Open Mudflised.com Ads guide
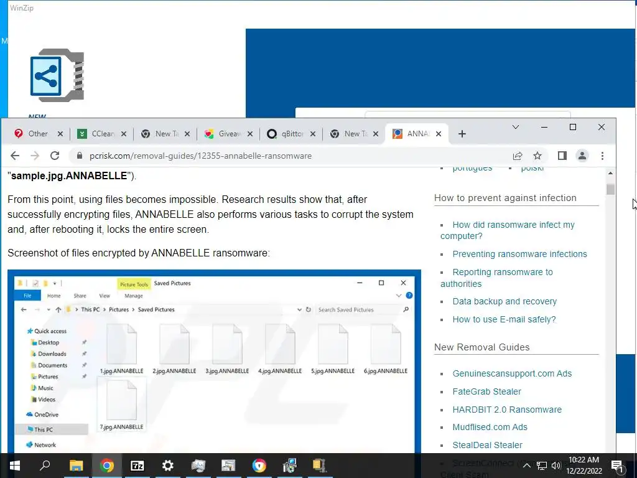Screen dimensions: 637x478 (x=490, y=427)
